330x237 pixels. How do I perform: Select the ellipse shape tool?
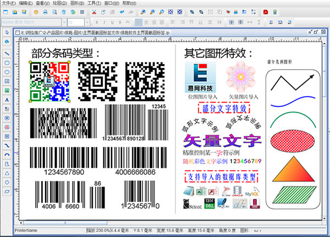point(7,72)
